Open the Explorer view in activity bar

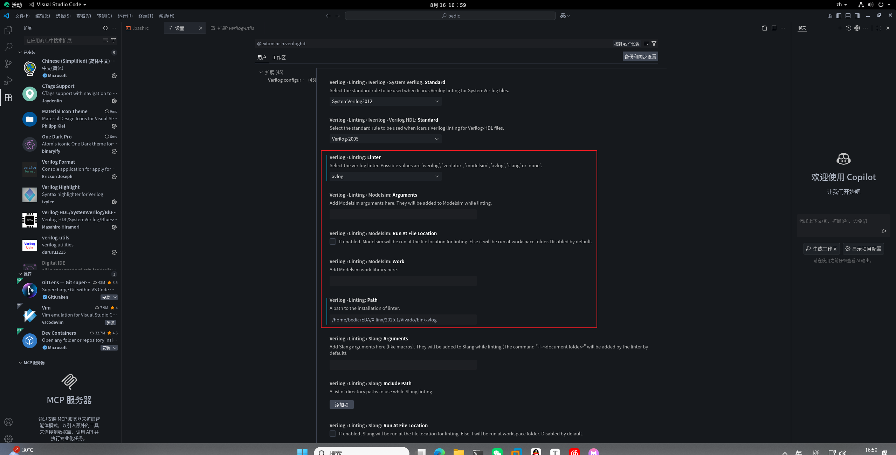pyautogui.click(x=8, y=30)
